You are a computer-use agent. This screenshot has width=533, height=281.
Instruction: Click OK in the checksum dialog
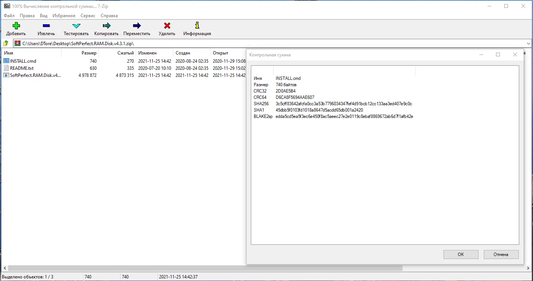(461, 255)
